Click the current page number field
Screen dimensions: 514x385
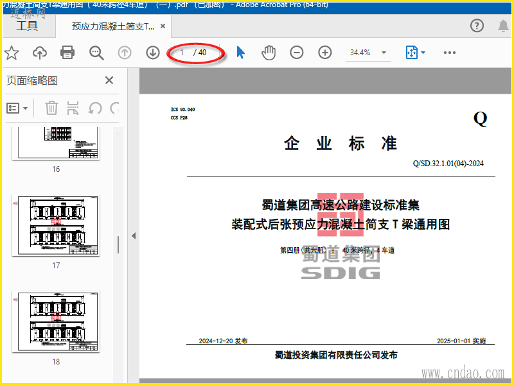pos(182,53)
